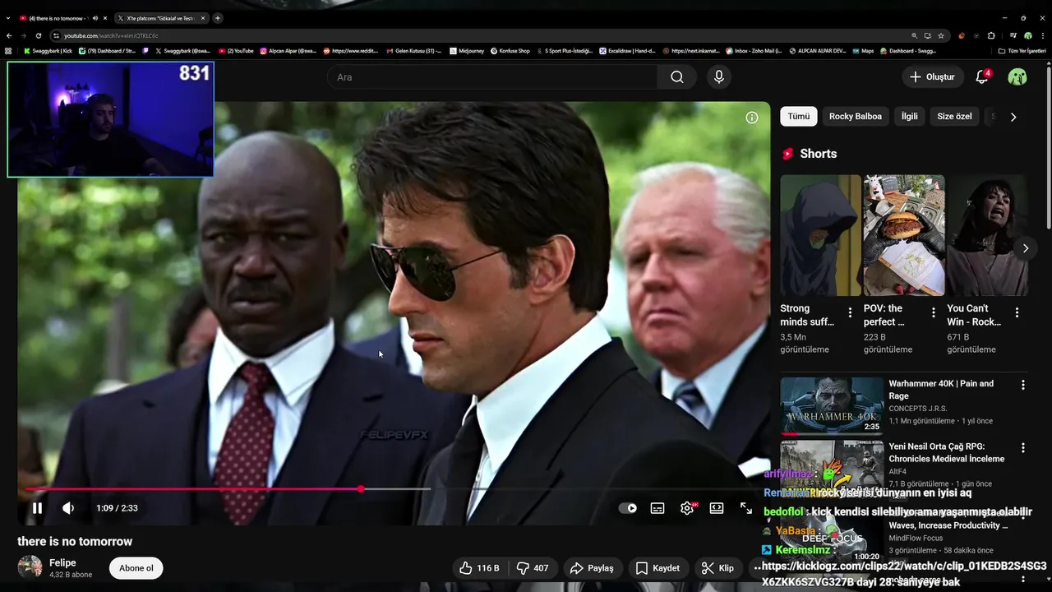Open the Chrome three-dot menu
The image size is (1052, 592).
(x=1043, y=36)
